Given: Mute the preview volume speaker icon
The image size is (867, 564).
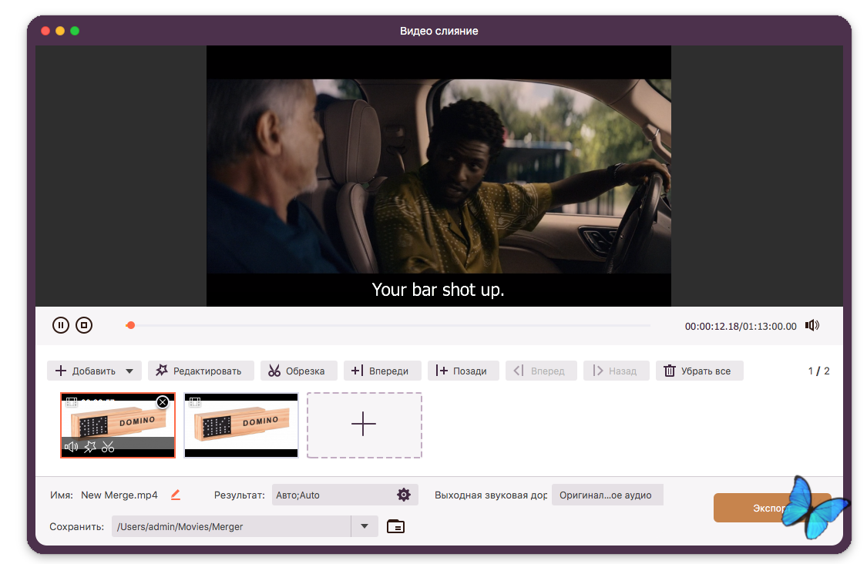Looking at the screenshot, I should point(812,325).
